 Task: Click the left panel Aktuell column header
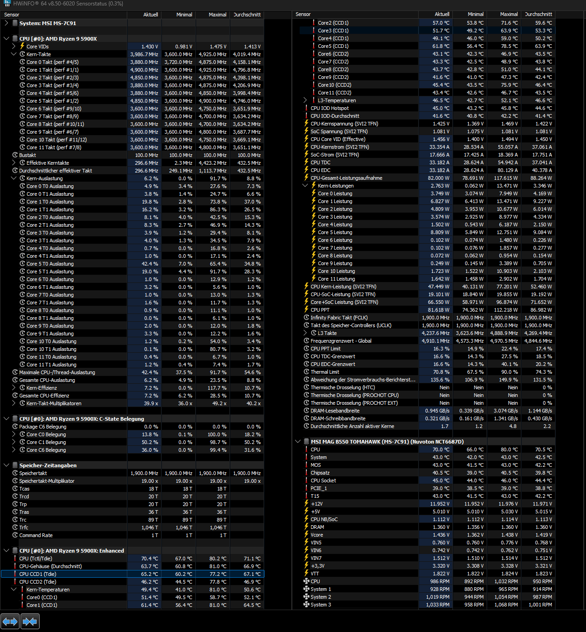coord(144,15)
